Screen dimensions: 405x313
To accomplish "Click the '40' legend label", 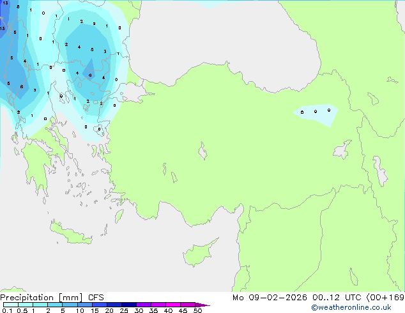I will pos(168,310).
